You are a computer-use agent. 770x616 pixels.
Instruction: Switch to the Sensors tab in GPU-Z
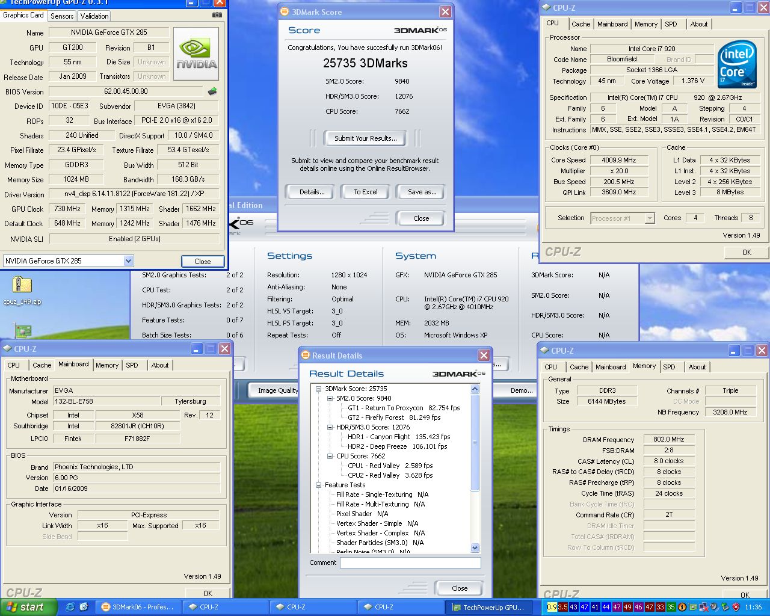62,16
